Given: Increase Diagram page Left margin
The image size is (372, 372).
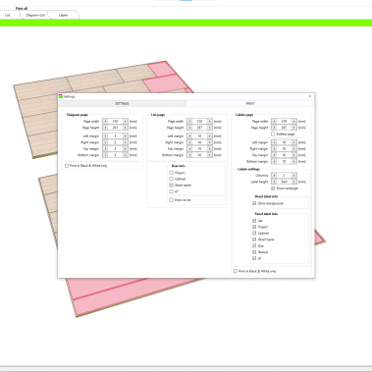Looking at the screenshot, I should click(x=126, y=136).
